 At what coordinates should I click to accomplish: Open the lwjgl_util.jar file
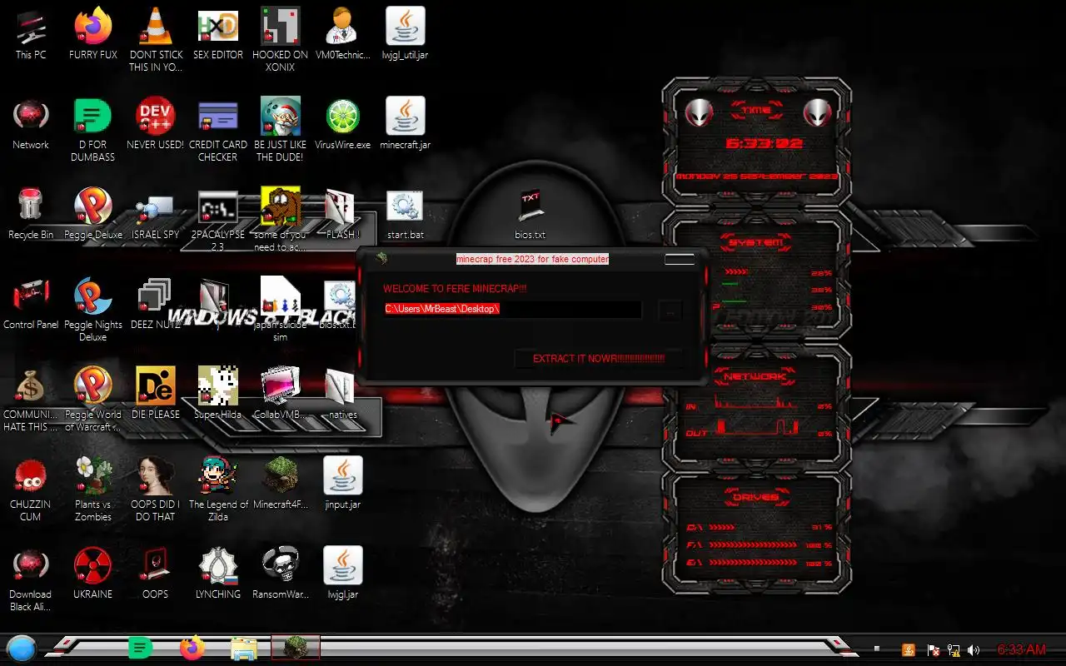405,33
